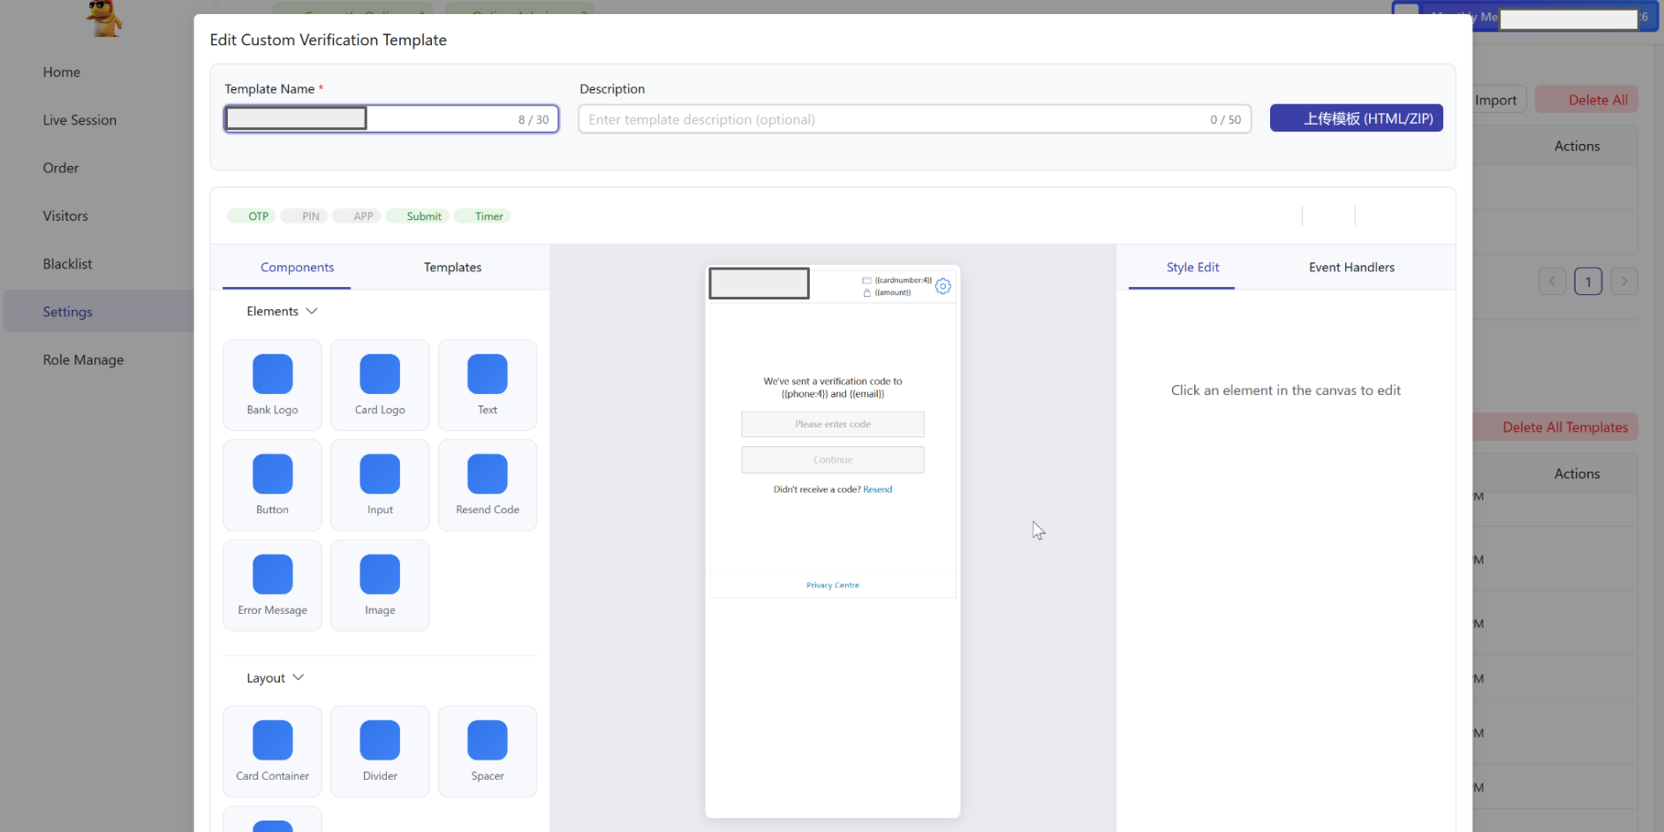Click Delete All Templates button
This screenshot has width=1664, height=832.
pyautogui.click(x=1556, y=427)
